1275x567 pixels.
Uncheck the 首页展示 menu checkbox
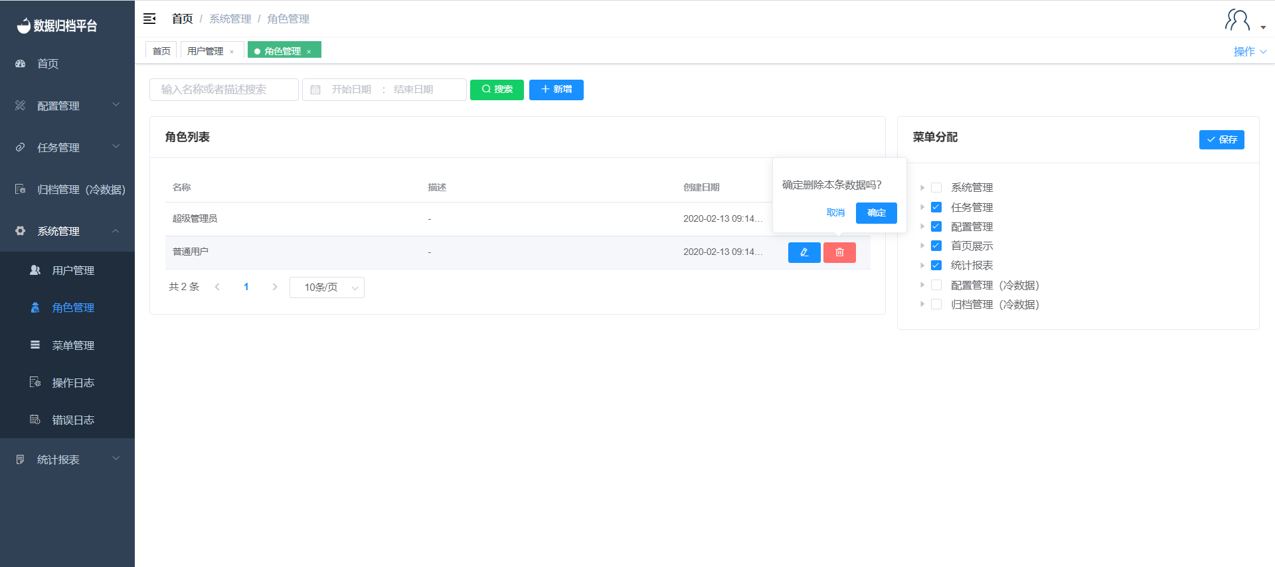(x=936, y=246)
